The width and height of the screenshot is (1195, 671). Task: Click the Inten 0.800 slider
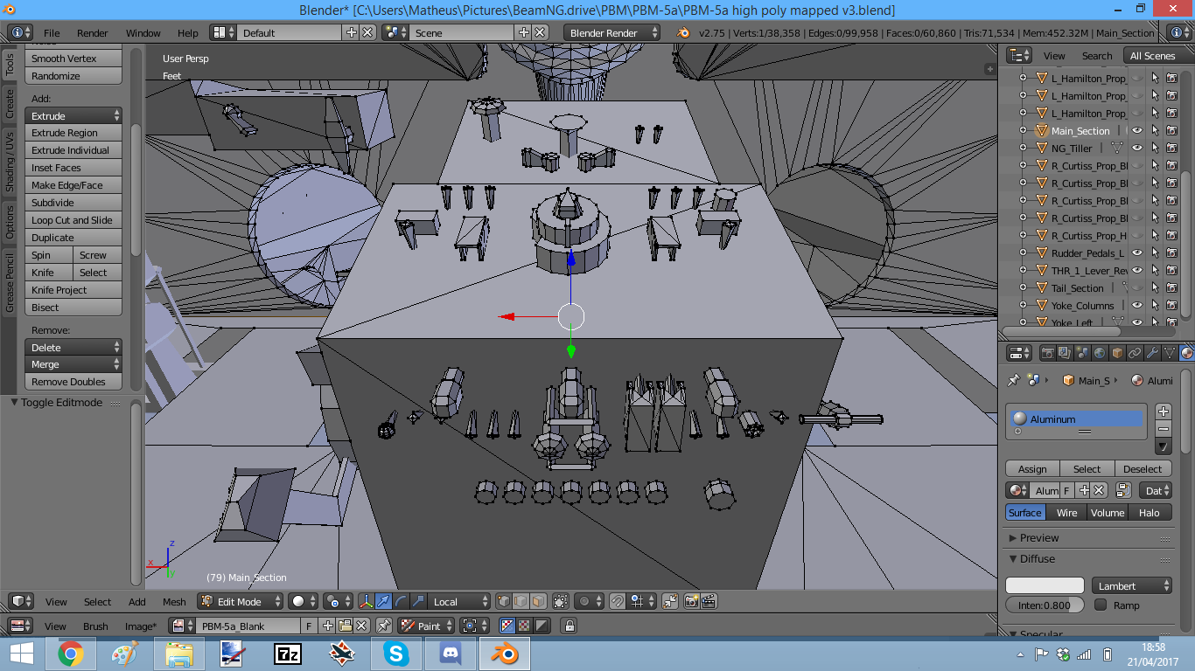click(1045, 605)
